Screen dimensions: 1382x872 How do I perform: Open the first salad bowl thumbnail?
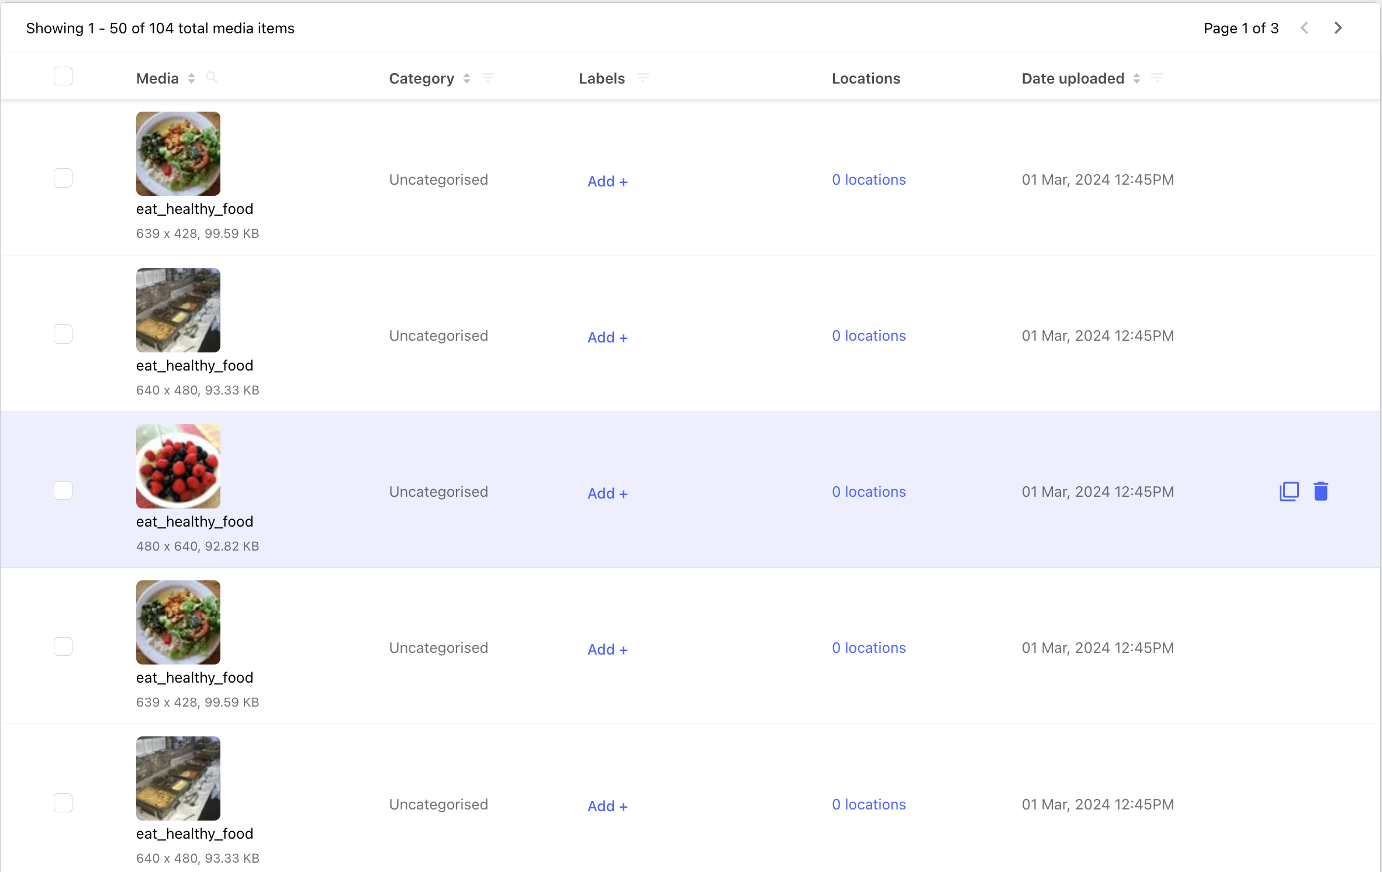click(x=178, y=154)
